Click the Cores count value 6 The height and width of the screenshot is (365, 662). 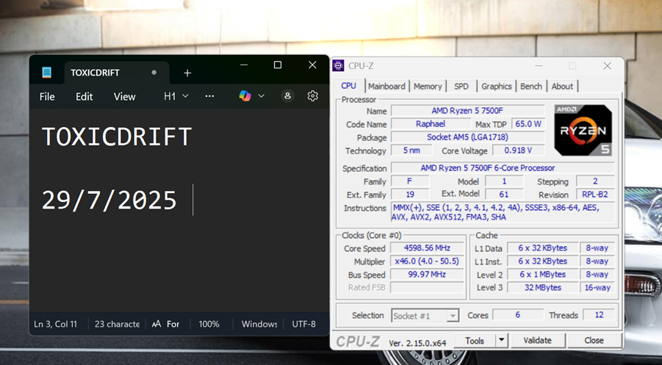(x=517, y=315)
